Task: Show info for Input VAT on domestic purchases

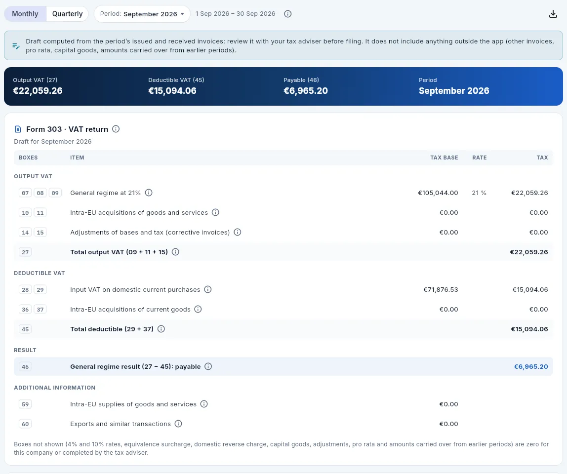Action: point(208,289)
